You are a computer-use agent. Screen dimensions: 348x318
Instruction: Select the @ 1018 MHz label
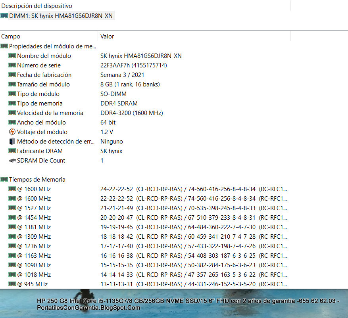tap(34, 275)
